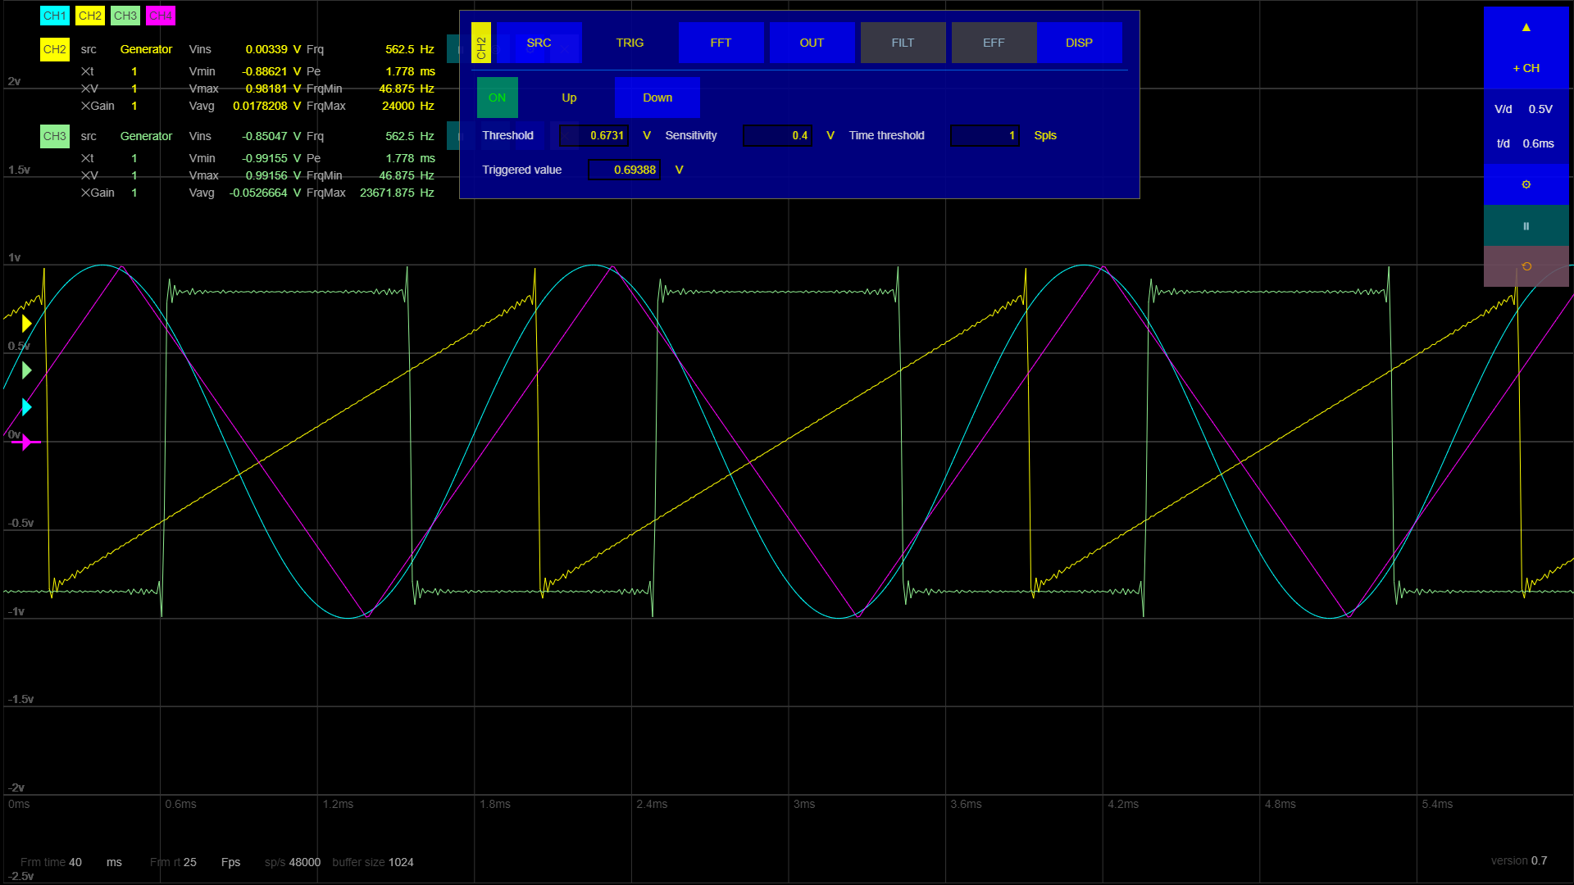The image size is (1574, 885).
Task: Pause the oscilloscope acquisition
Action: [x=1526, y=226]
